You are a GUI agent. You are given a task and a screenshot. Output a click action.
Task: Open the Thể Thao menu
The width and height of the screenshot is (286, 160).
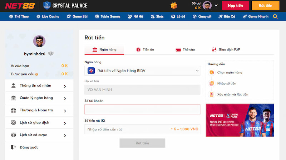[x=19, y=16]
